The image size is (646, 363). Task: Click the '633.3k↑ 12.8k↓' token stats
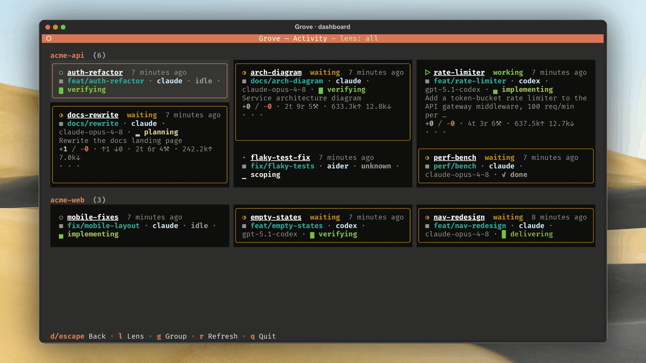(x=361, y=107)
